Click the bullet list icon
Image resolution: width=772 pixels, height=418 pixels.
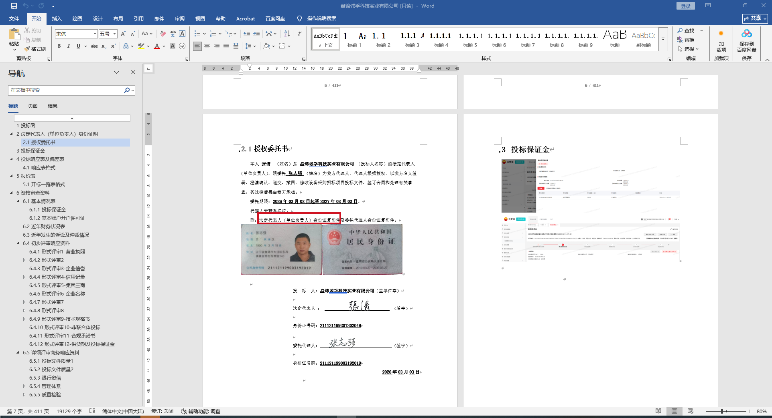[x=197, y=34]
